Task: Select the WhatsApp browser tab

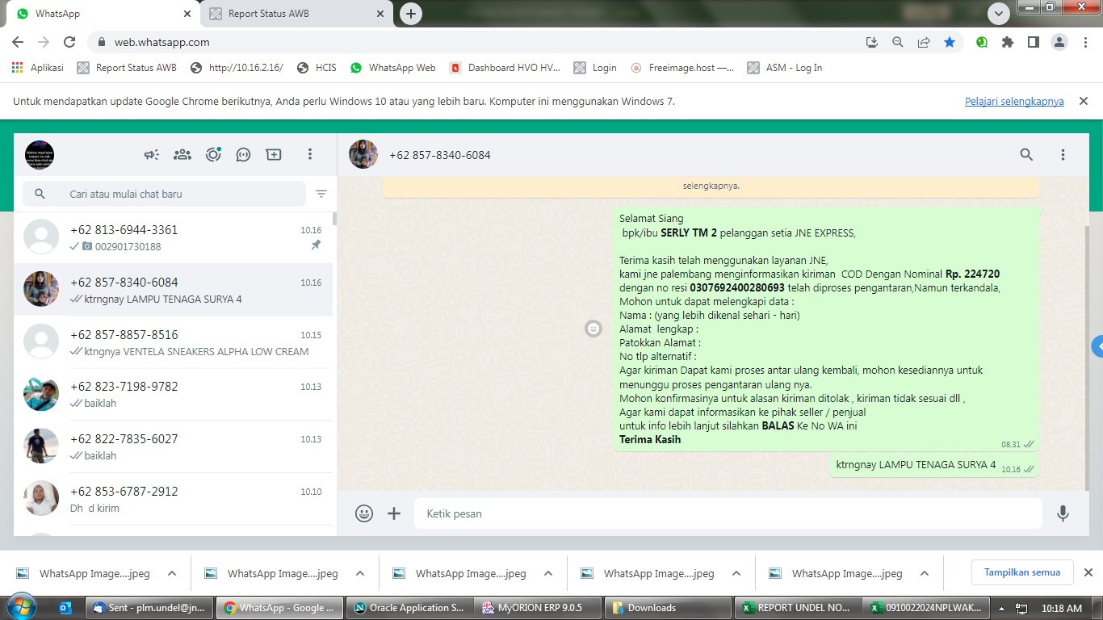Action: click(103, 14)
